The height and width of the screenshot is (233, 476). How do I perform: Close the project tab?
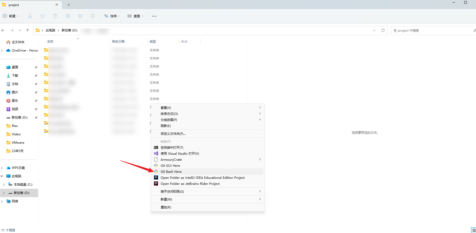[x=57, y=5]
